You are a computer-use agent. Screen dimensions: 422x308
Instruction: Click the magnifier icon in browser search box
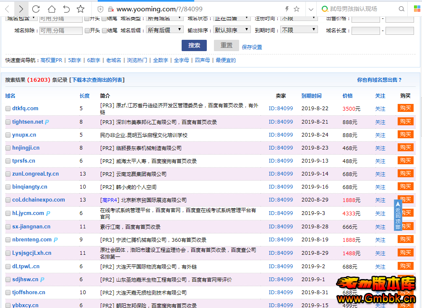(401, 9)
